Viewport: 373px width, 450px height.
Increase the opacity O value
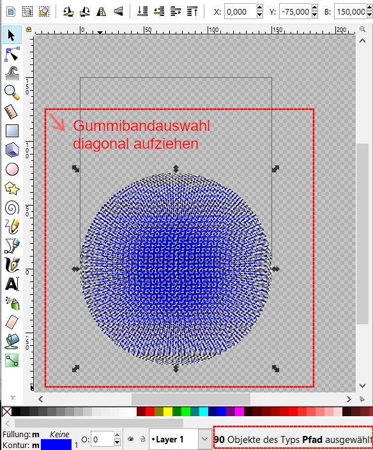[x=117, y=435]
